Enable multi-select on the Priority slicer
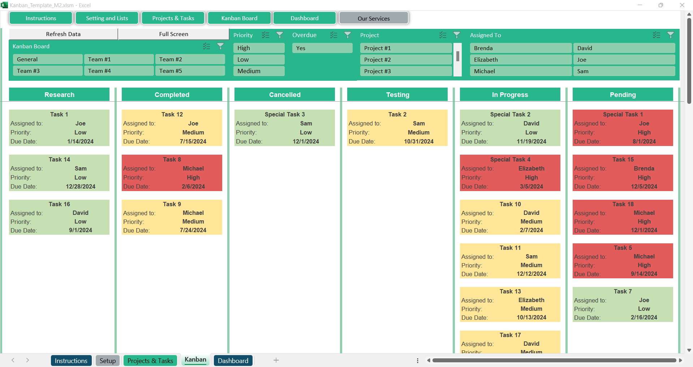 click(266, 35)
